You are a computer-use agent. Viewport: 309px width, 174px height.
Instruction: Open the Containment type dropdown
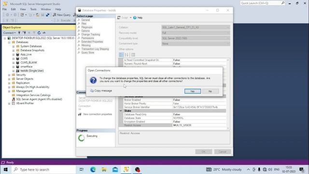(196, 43)
